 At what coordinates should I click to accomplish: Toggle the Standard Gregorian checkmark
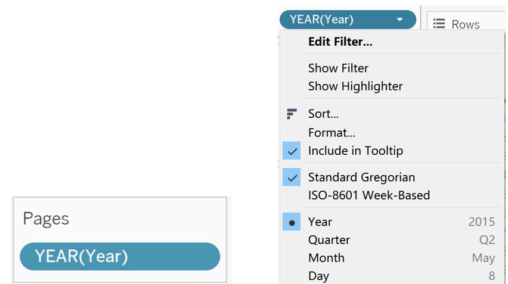[x=292, y=177]
